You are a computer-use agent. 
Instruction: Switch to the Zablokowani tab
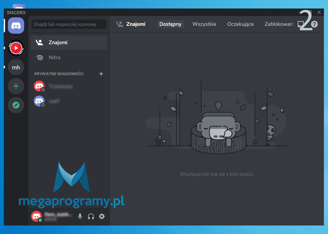pos(279,24)
